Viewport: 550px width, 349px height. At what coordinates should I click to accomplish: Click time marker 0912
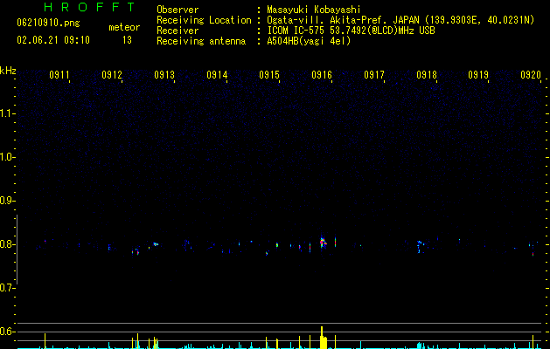pyautogui.click(x=112, y=75)
